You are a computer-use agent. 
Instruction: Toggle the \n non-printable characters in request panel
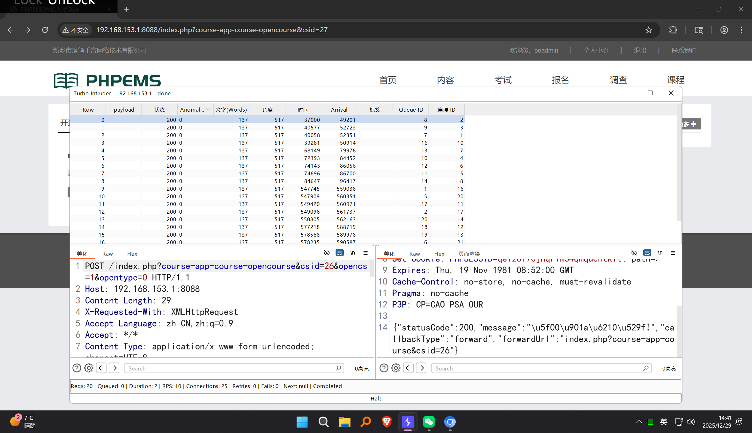pyautogui.click(x=353, y=253)
